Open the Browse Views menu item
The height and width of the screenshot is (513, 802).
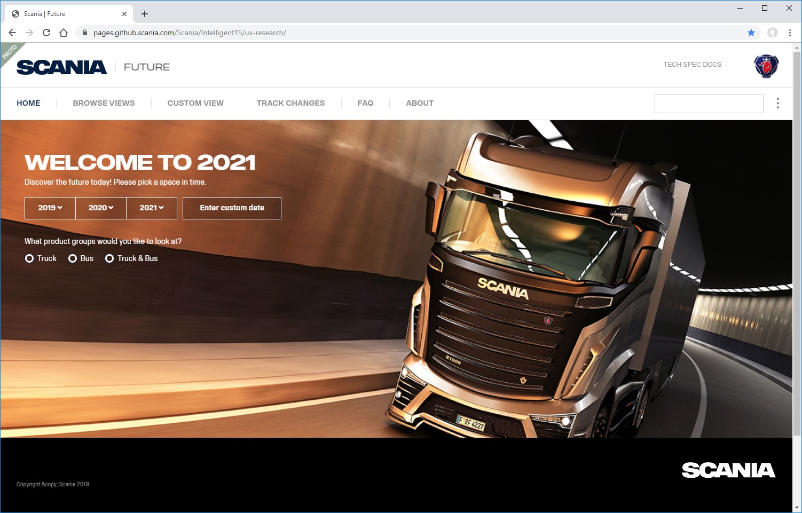104,103
